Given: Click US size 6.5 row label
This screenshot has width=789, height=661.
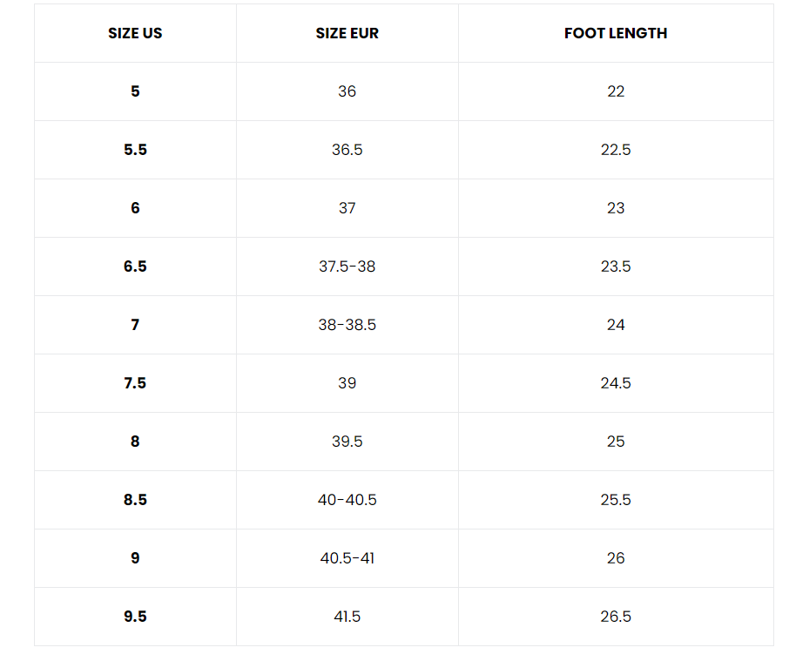Looking at the screenshot, I should [x=135, y=266].
